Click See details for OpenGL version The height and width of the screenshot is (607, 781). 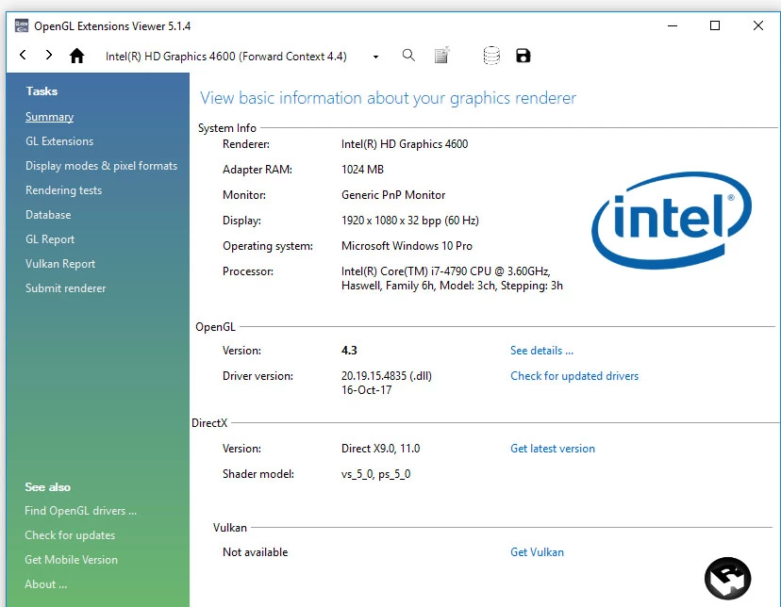[541, 351]
